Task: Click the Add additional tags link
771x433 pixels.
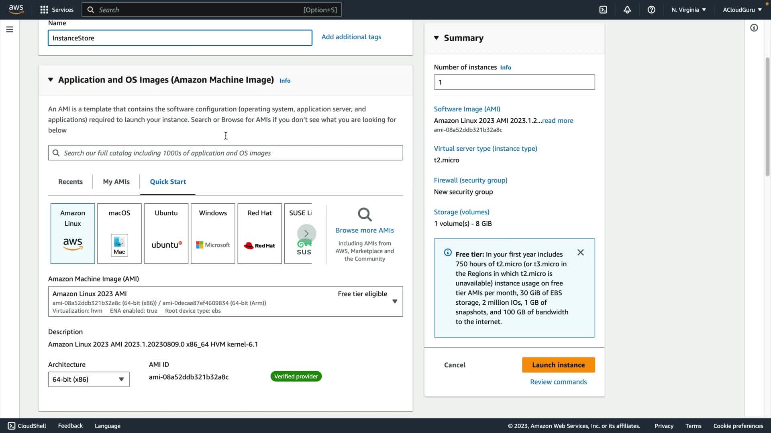Action: [x=351, y=37]
